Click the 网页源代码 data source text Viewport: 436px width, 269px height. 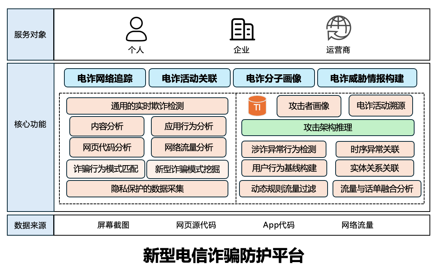click(x=196, y=225)
